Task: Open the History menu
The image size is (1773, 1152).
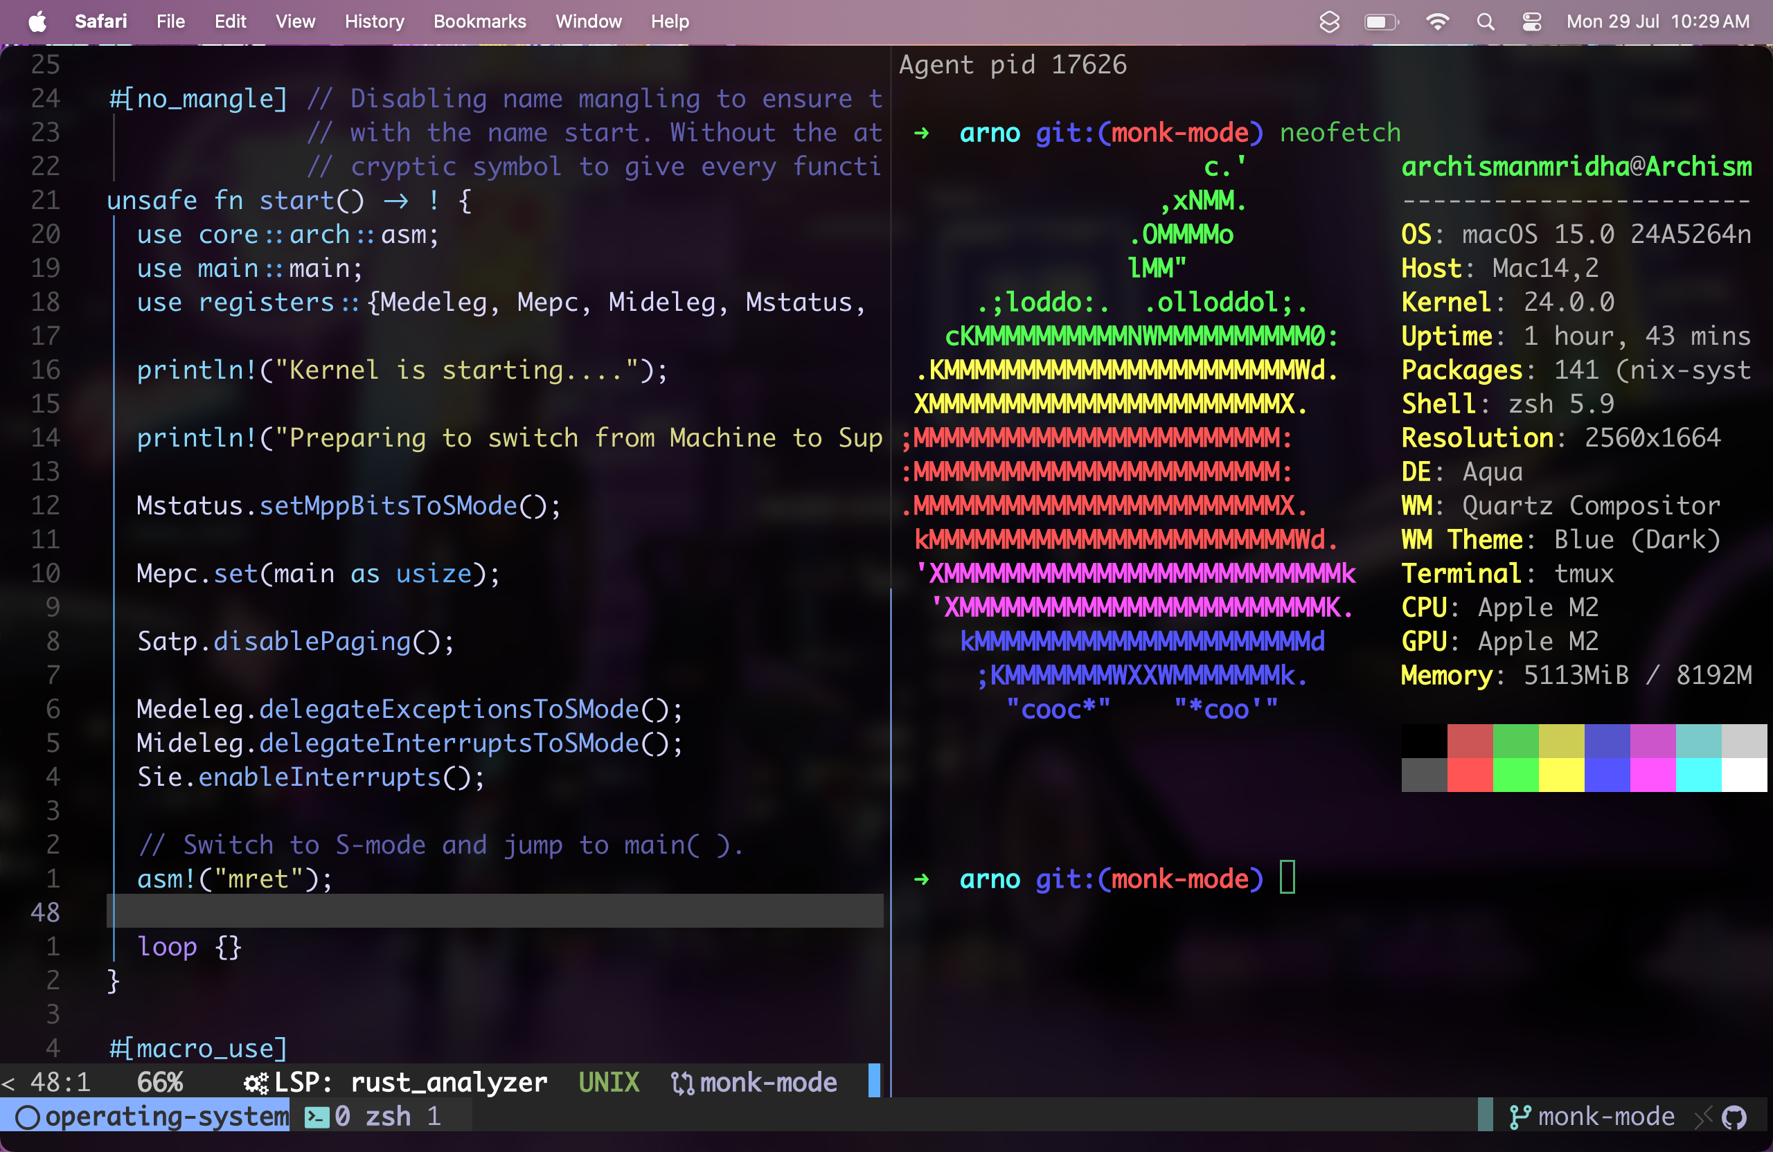Action: [374, 21]
